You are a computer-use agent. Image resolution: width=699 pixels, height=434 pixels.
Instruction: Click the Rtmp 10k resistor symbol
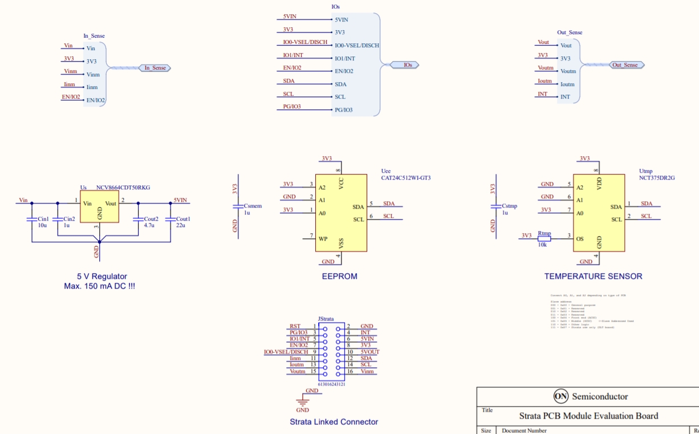[544, 239]
